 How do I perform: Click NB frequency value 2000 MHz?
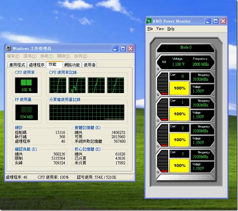[x=201, y=64]
